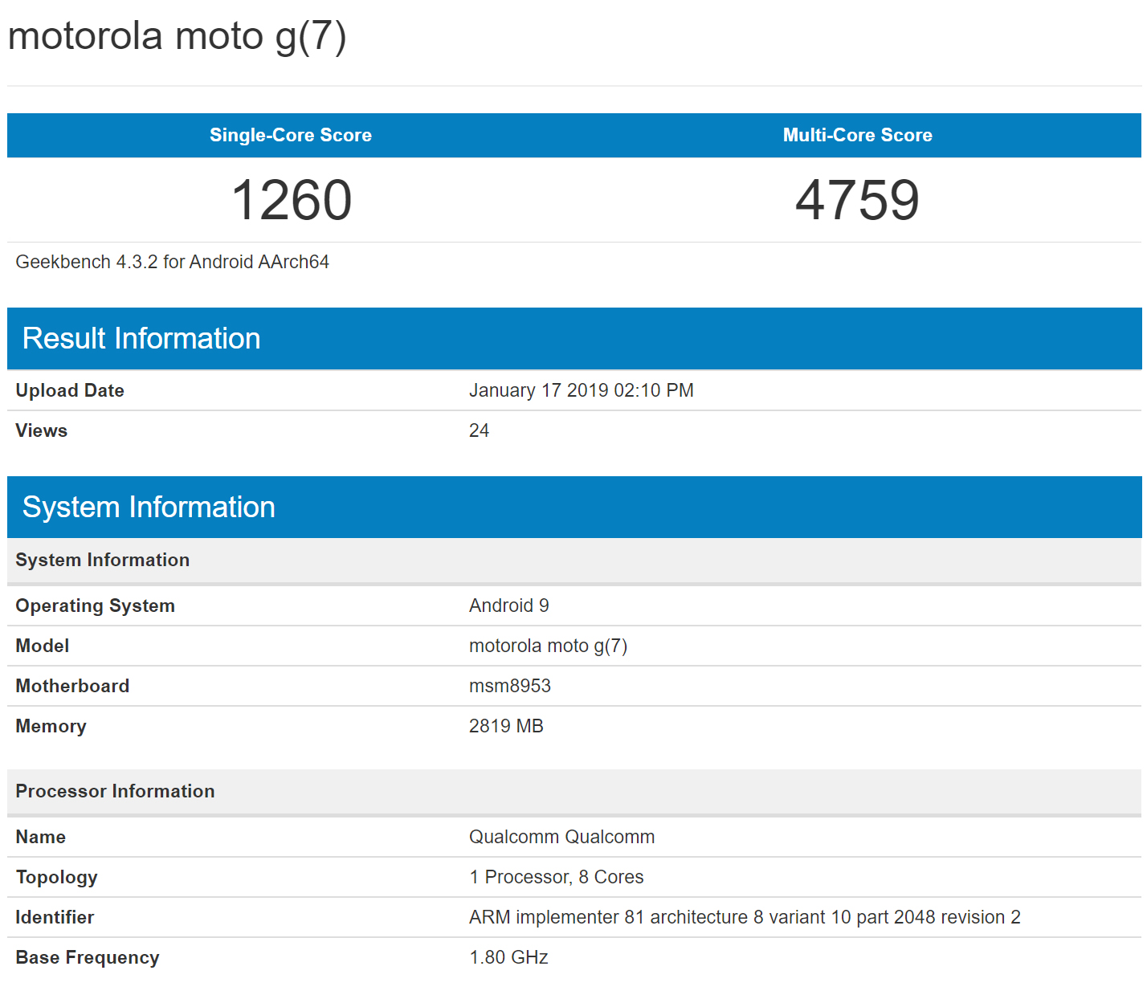Select the single-core score value 1260
Image resolution: width=1147 pixels, height=999 pixels.
(x=291, y=200)
